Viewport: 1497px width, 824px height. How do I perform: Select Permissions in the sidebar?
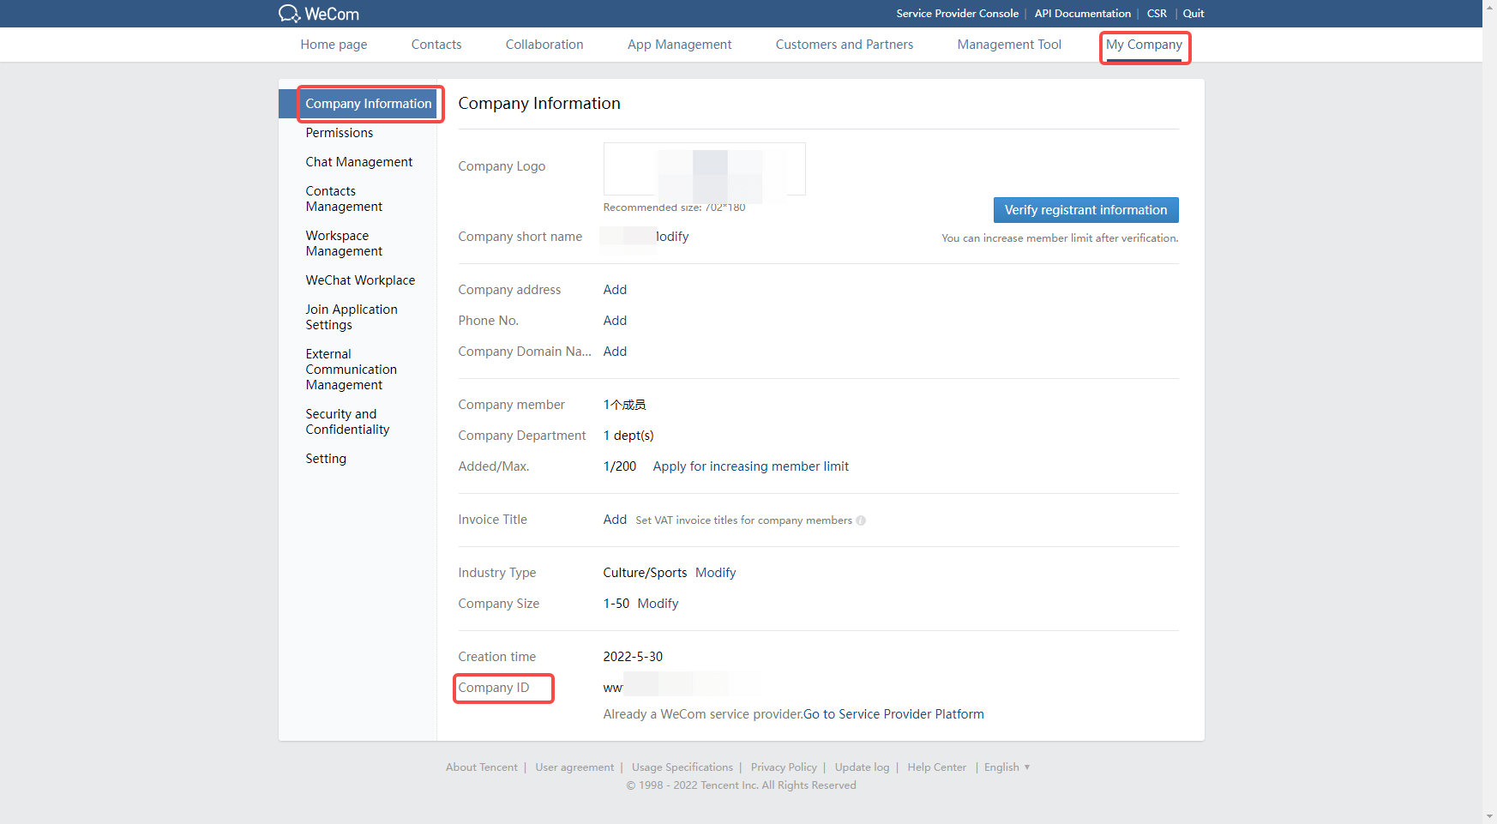pos(339,133)
